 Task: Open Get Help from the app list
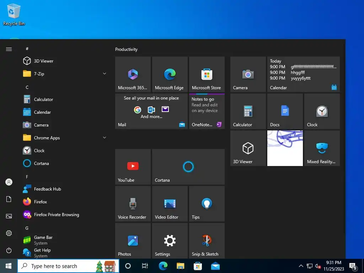tap(65, 253)
